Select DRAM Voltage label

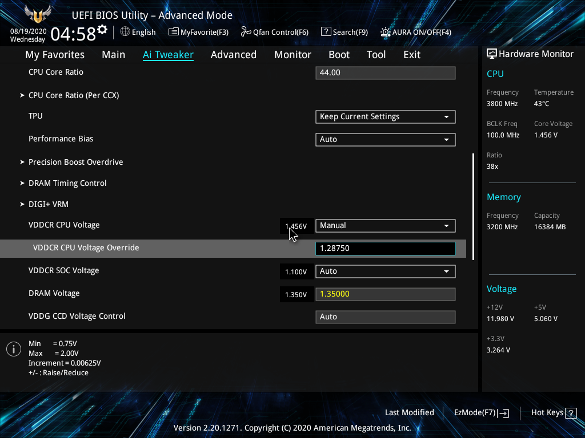point(54,294)
